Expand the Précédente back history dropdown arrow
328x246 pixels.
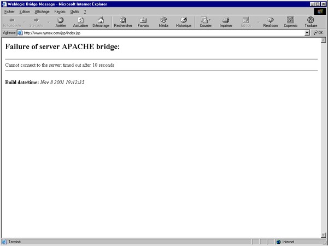pos(24,22)
